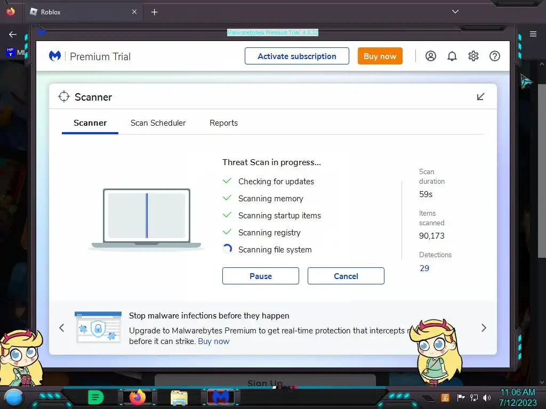Click the orange Buy now button
The image size is (546, 409).
pyautogui.click(x=380, y=56)
